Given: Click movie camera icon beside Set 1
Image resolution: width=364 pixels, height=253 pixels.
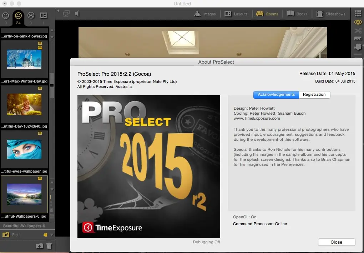Looking at the screenshot, I should tap(45, 235).
